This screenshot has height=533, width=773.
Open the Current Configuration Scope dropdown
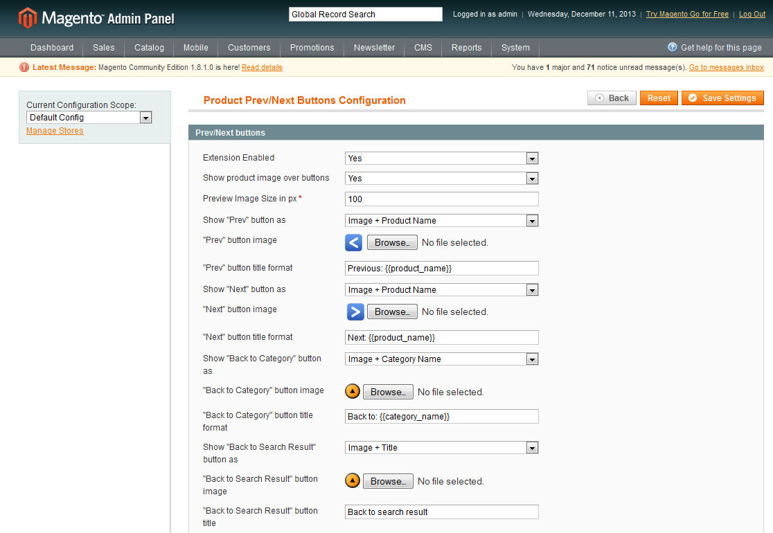click(x=89, y=117)
